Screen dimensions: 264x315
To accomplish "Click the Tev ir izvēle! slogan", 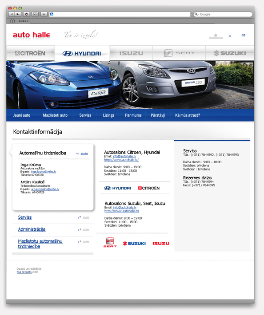I will click(81, 35).
